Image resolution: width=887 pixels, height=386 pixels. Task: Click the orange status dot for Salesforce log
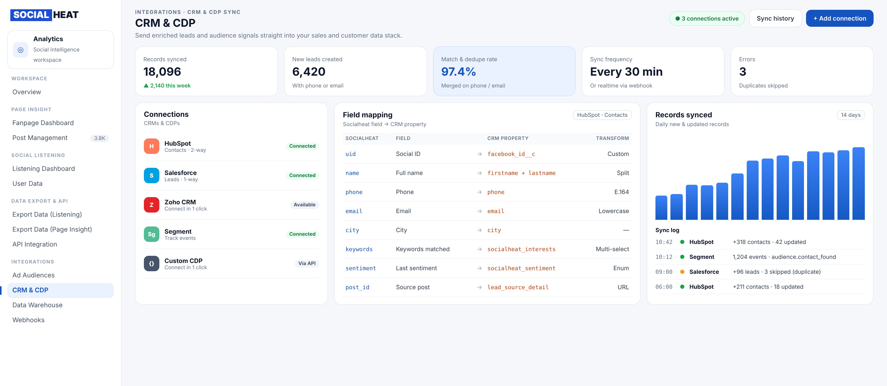(x=682, y=272)
